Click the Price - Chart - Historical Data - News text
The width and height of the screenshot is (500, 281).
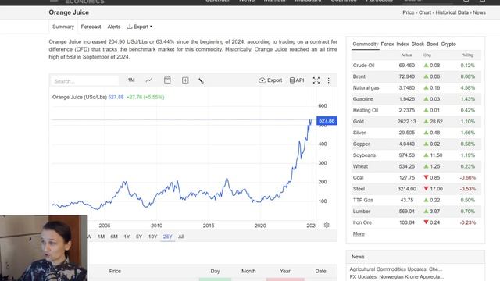[444, 12]
